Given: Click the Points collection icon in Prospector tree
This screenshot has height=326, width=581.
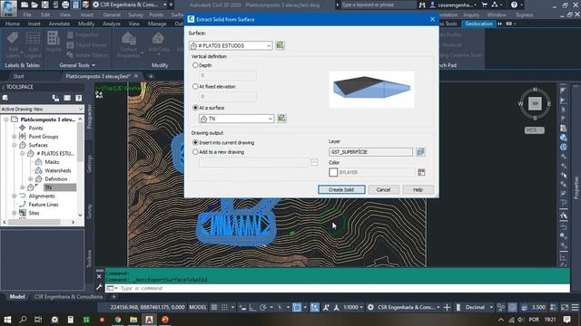Looking at the screenshot, I should click(23, 128).
